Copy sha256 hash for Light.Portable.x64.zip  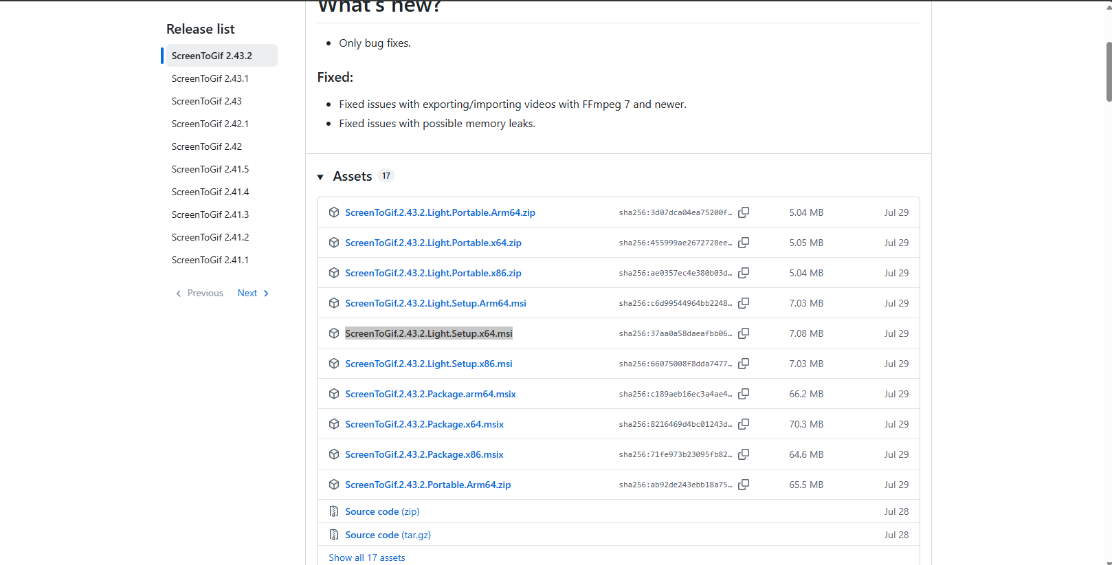click(744, 243)
